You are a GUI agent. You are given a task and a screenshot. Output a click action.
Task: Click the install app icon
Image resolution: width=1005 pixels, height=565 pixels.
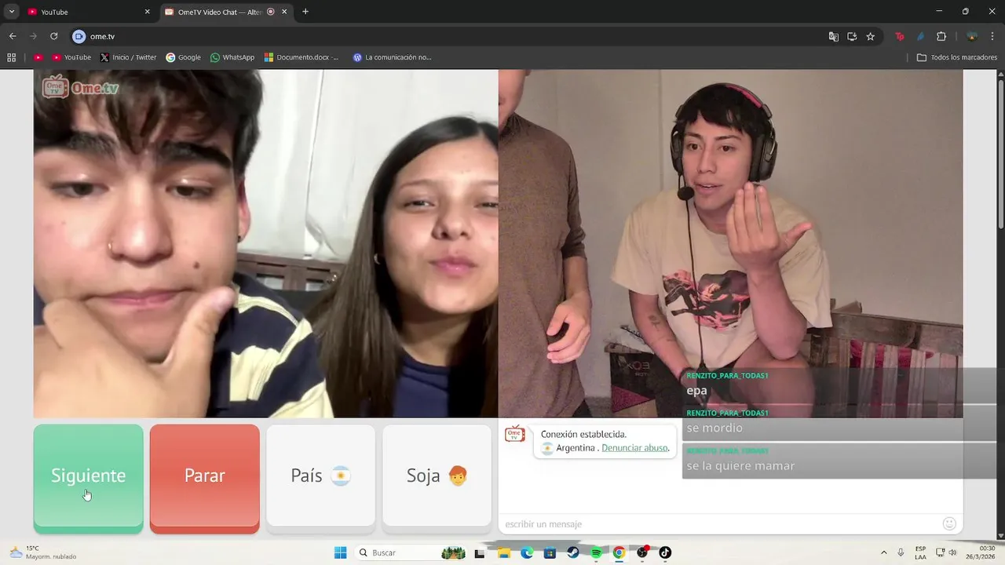click(852, 36)
